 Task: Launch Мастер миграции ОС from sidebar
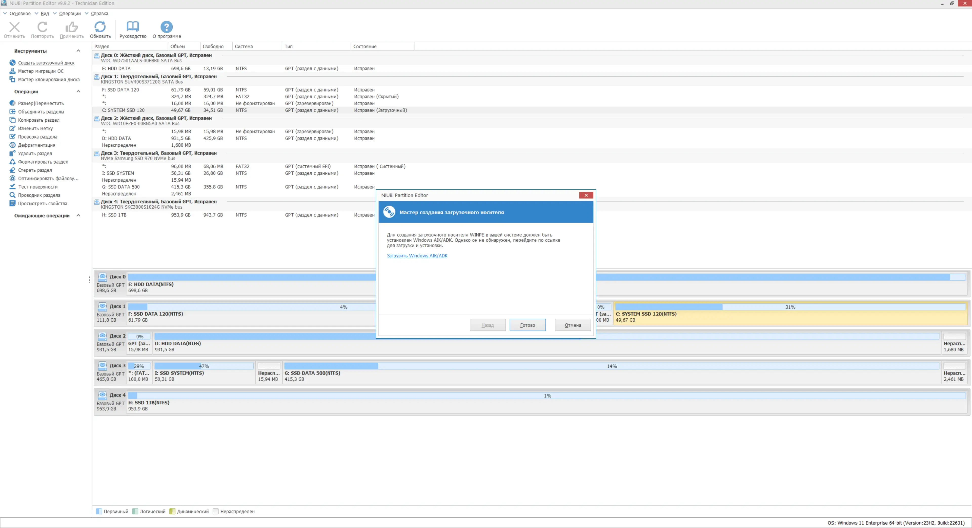point(41,71)
